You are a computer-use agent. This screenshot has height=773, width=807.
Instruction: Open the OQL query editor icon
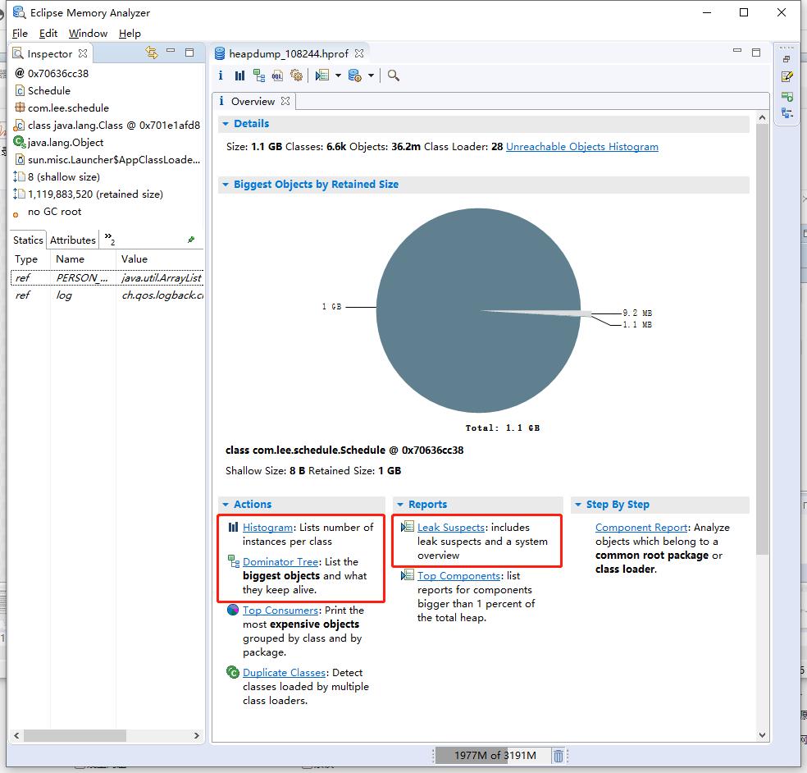pos(278,75)
